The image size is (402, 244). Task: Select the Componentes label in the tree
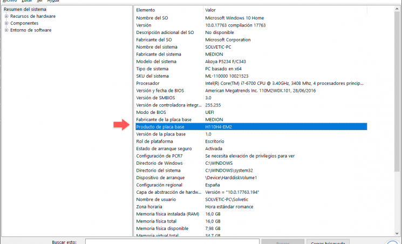(24, 23)
